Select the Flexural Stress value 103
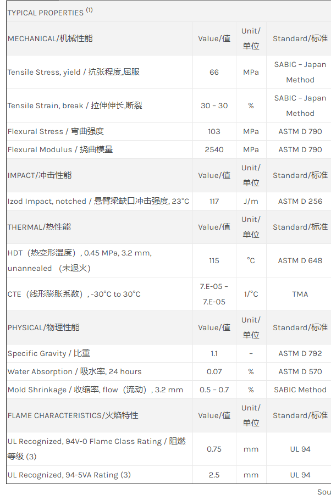This screenshot has width=331, height=500. point(214,131)
